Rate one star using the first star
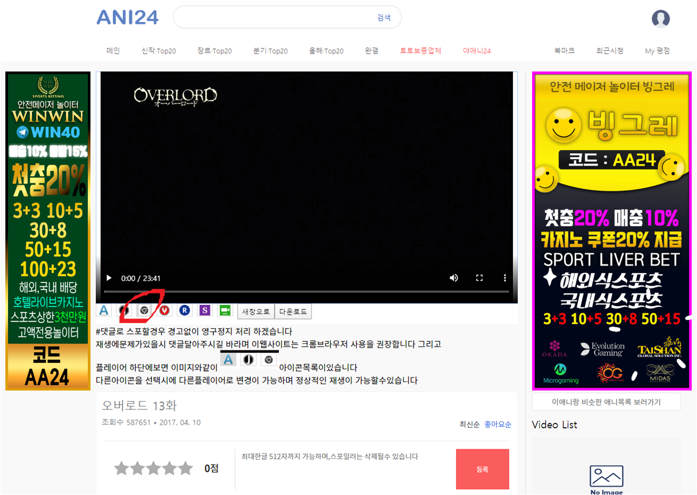Viewport: 697px width, 495px height. point(121,468)
